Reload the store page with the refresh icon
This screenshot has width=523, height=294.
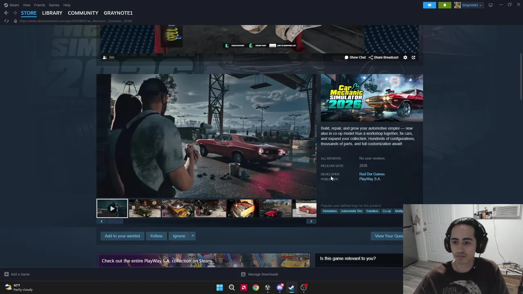click(x=6, y=21)
